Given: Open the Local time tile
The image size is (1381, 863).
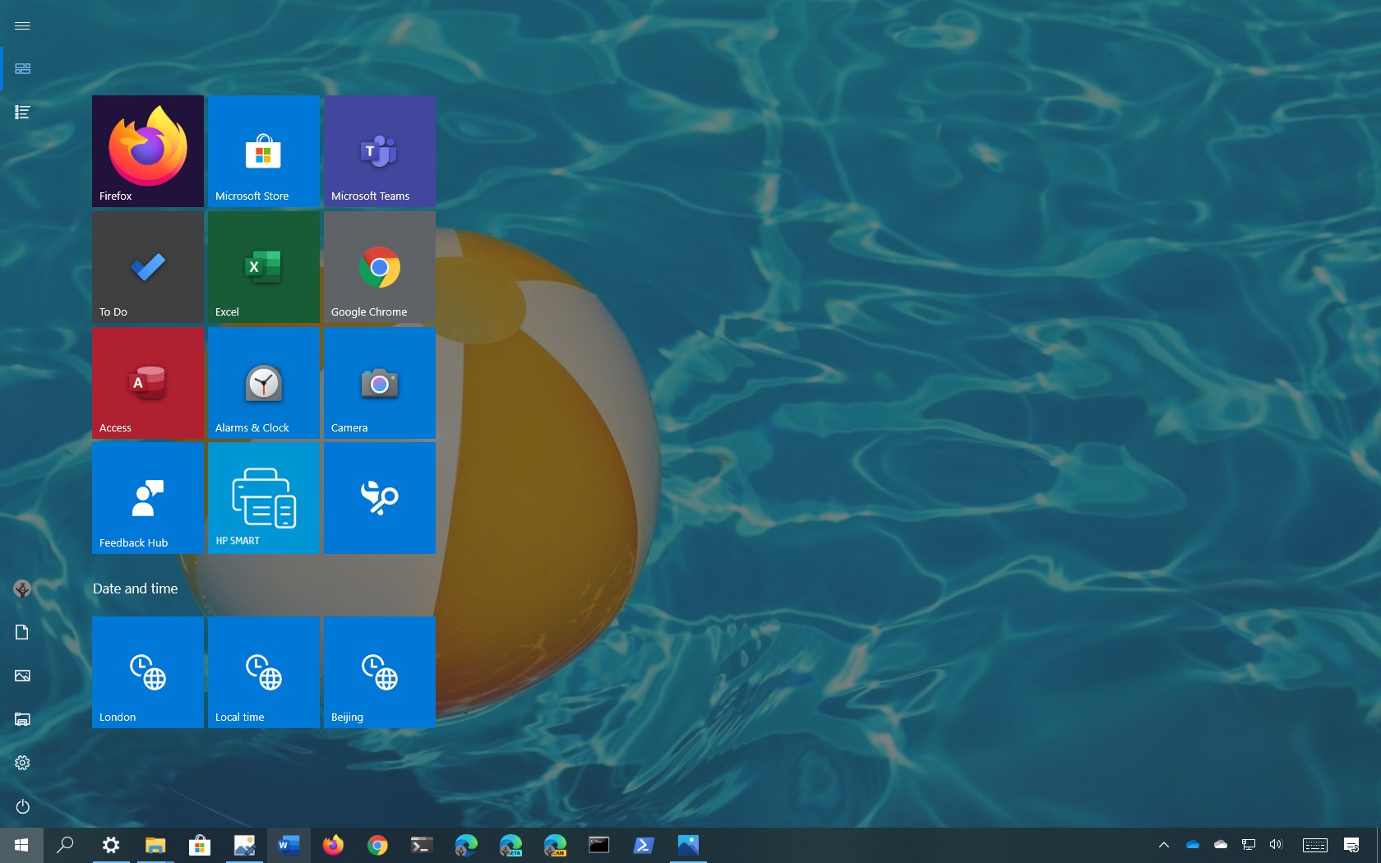Looking at the screenshot, I should (x=264, y=672).
